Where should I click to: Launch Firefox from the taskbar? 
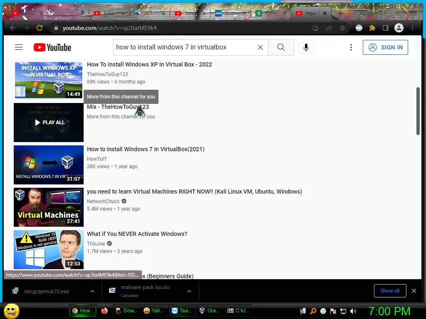click(x=104, y=311)
